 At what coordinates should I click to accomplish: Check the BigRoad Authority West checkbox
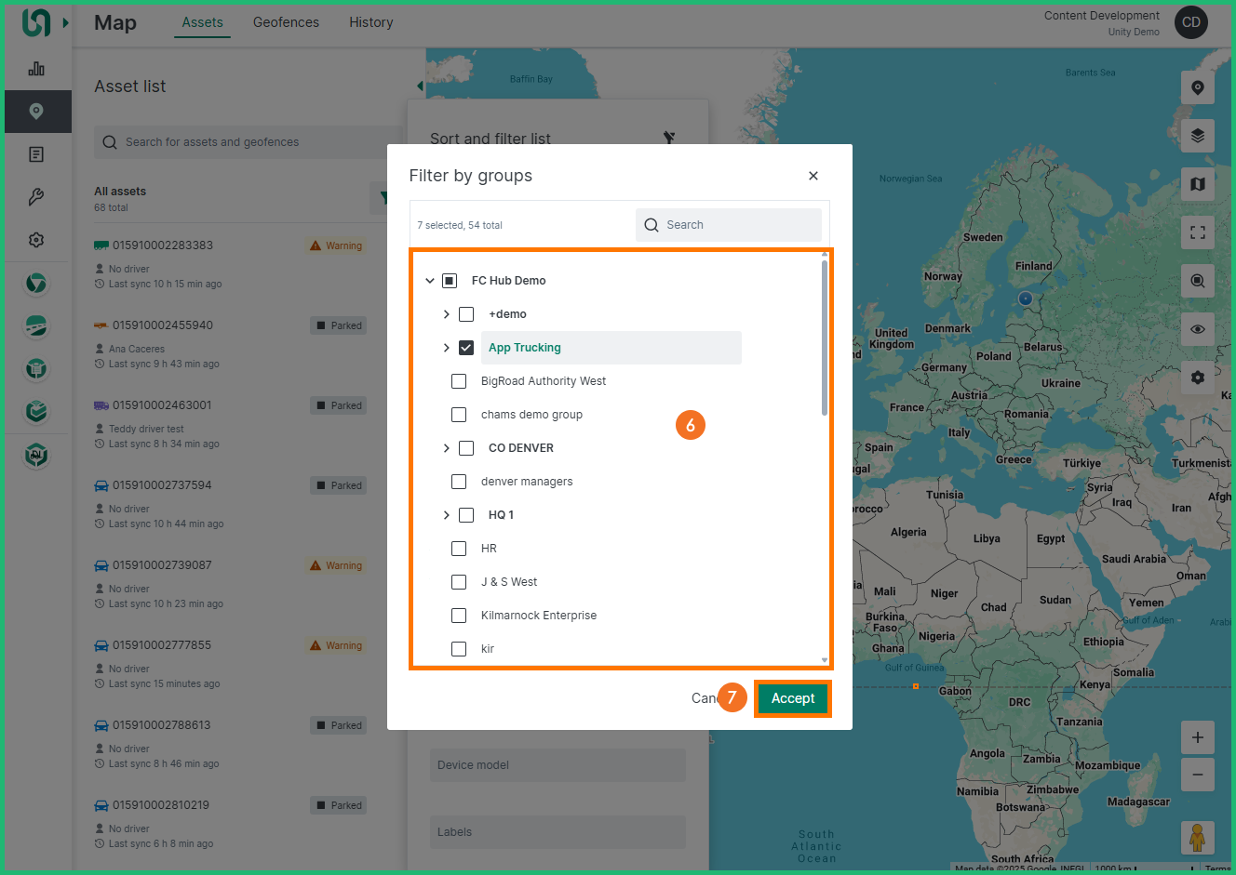coord(459,381)
